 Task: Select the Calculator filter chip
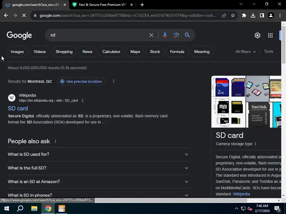click(x=111, y=52)
